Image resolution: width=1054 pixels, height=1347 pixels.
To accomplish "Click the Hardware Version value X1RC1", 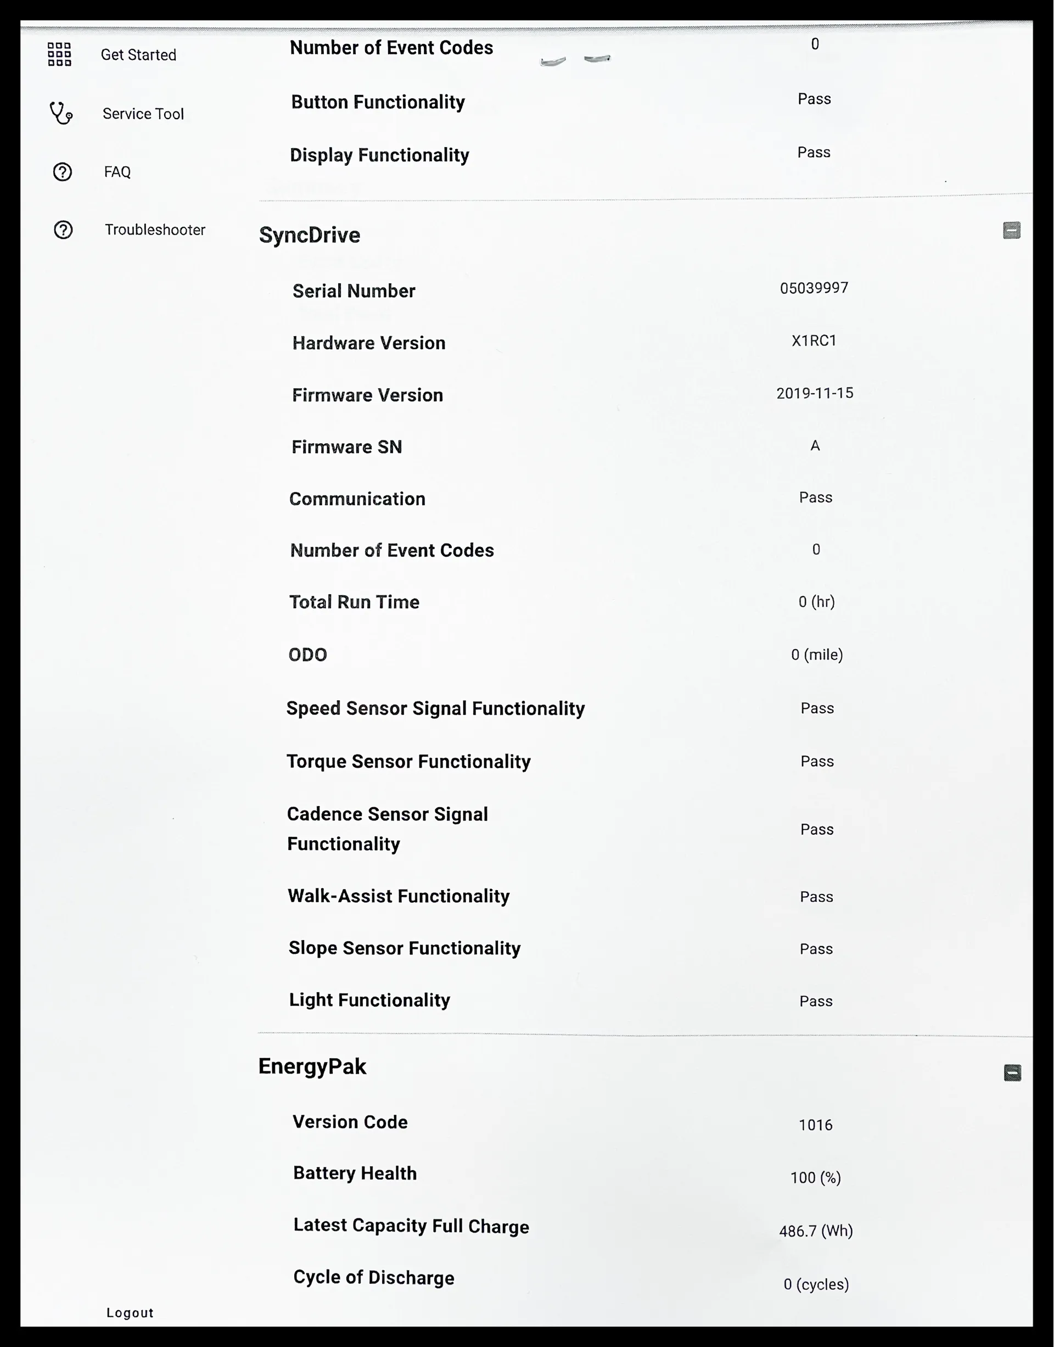I will (x=814, y=341).
